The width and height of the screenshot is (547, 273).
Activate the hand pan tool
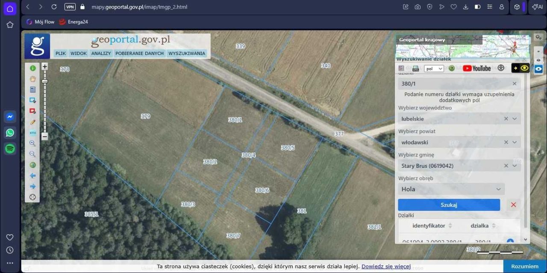tap(32, 79)
